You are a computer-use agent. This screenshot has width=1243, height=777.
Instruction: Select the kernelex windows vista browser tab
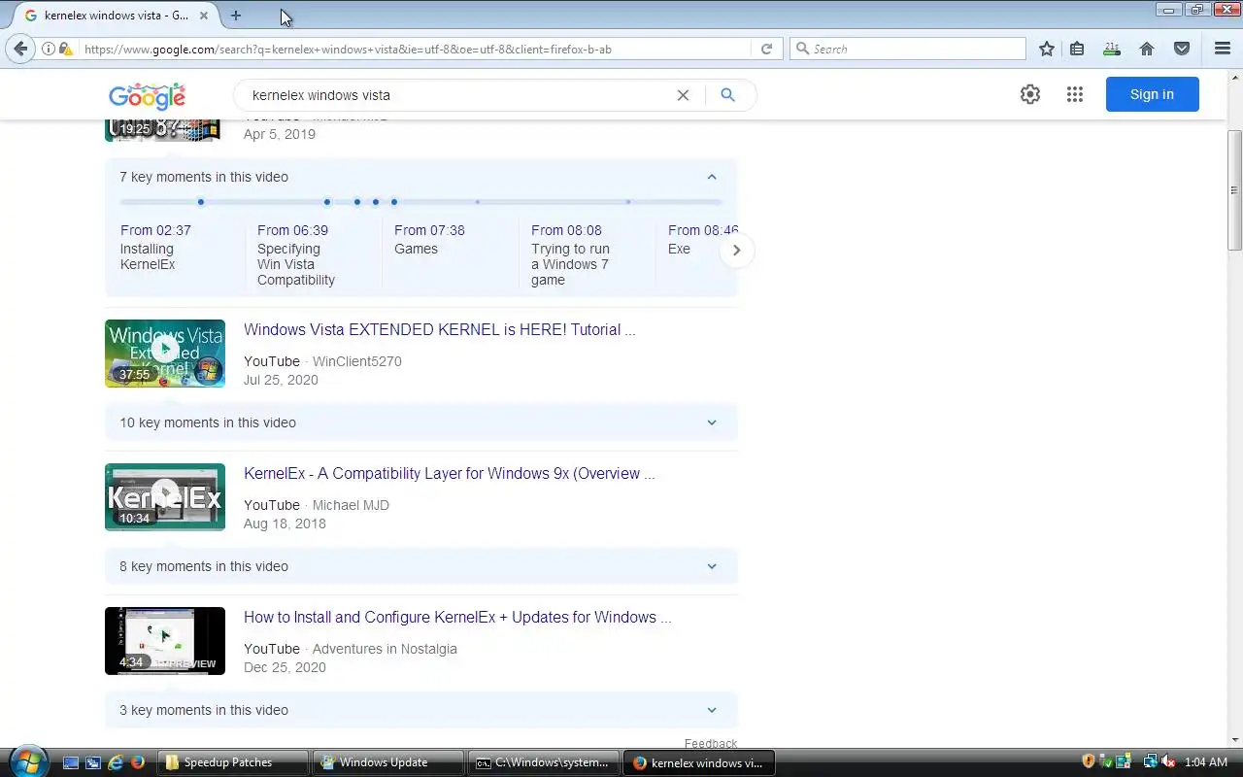tap(117, 16)
